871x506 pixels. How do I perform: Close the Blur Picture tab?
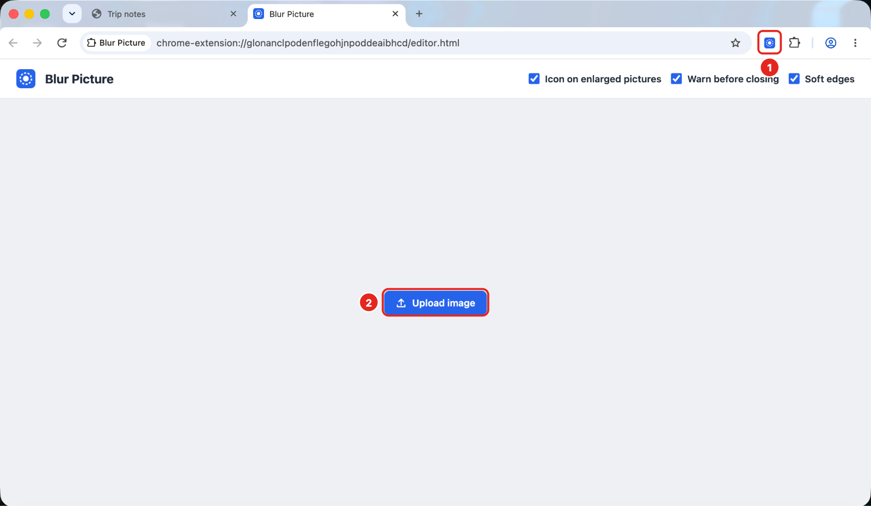(x=395, y=14)
